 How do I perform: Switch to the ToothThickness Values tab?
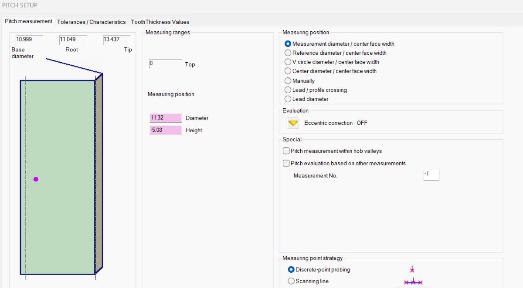(160, 22)
